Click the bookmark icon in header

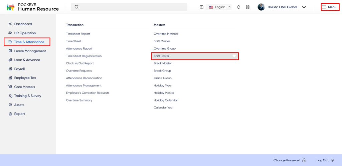click(201, 7)
